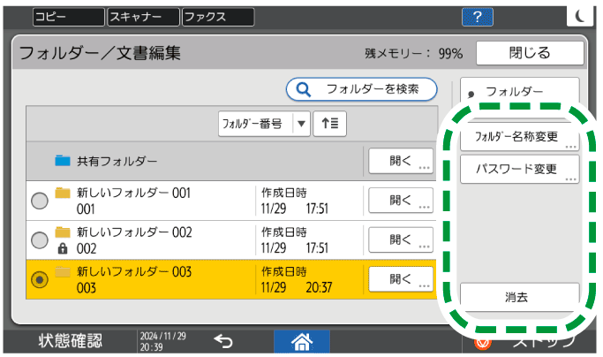Select radio button for 新しいフォルダー 003
This screenshot has height=357, width=603.
tap(39, 279)
